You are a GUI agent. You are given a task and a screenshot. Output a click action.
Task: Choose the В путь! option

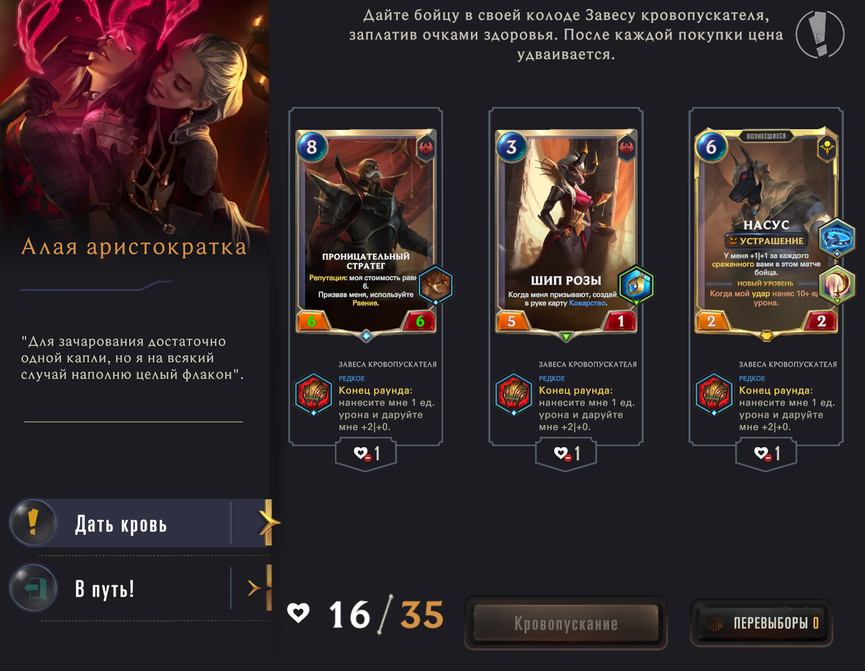141,588
